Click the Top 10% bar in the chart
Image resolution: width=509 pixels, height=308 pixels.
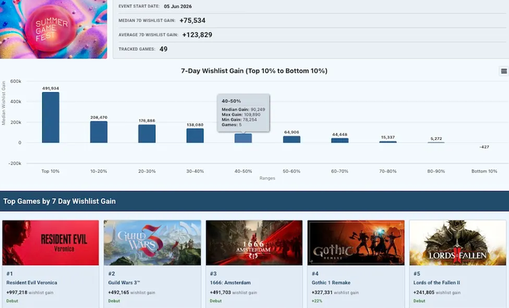coord(51,117)
